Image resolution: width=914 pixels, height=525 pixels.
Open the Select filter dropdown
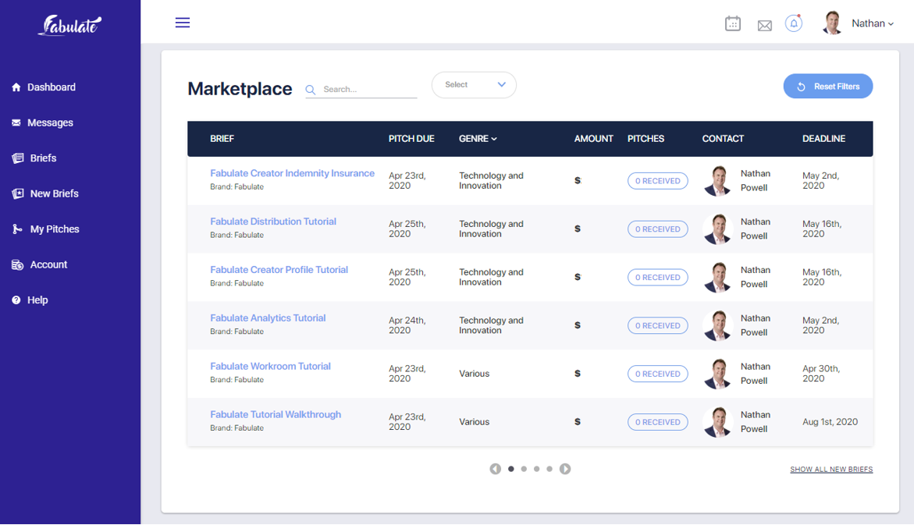(474, 84)
